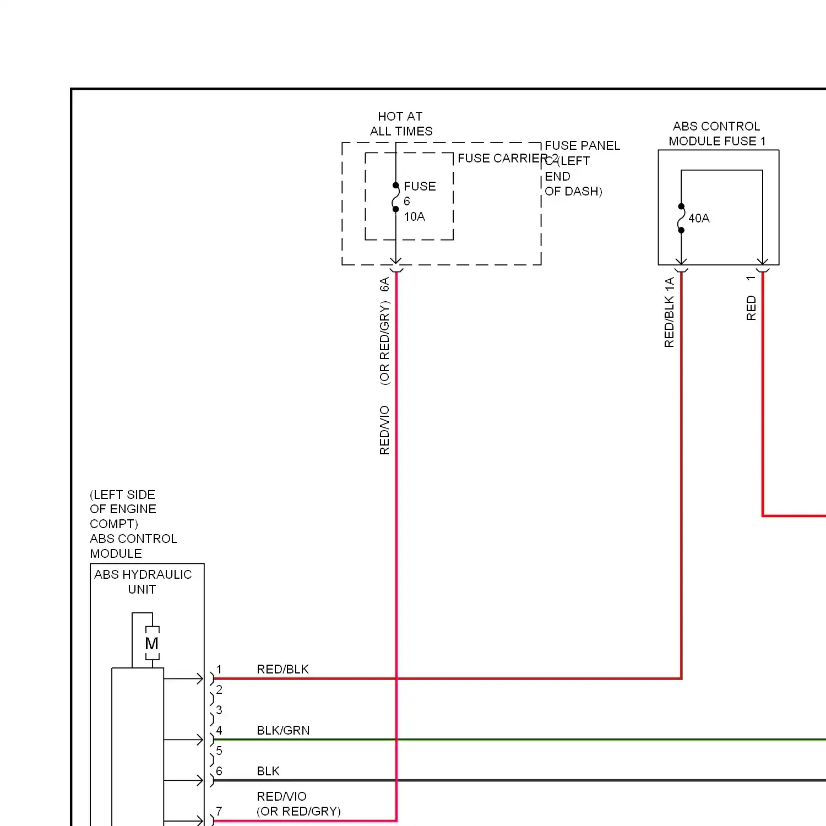The height and width of the screenshot is (826, 826).
Task: Click the motor M symbol
Action: pyautogui.click(x=151, y=643)
